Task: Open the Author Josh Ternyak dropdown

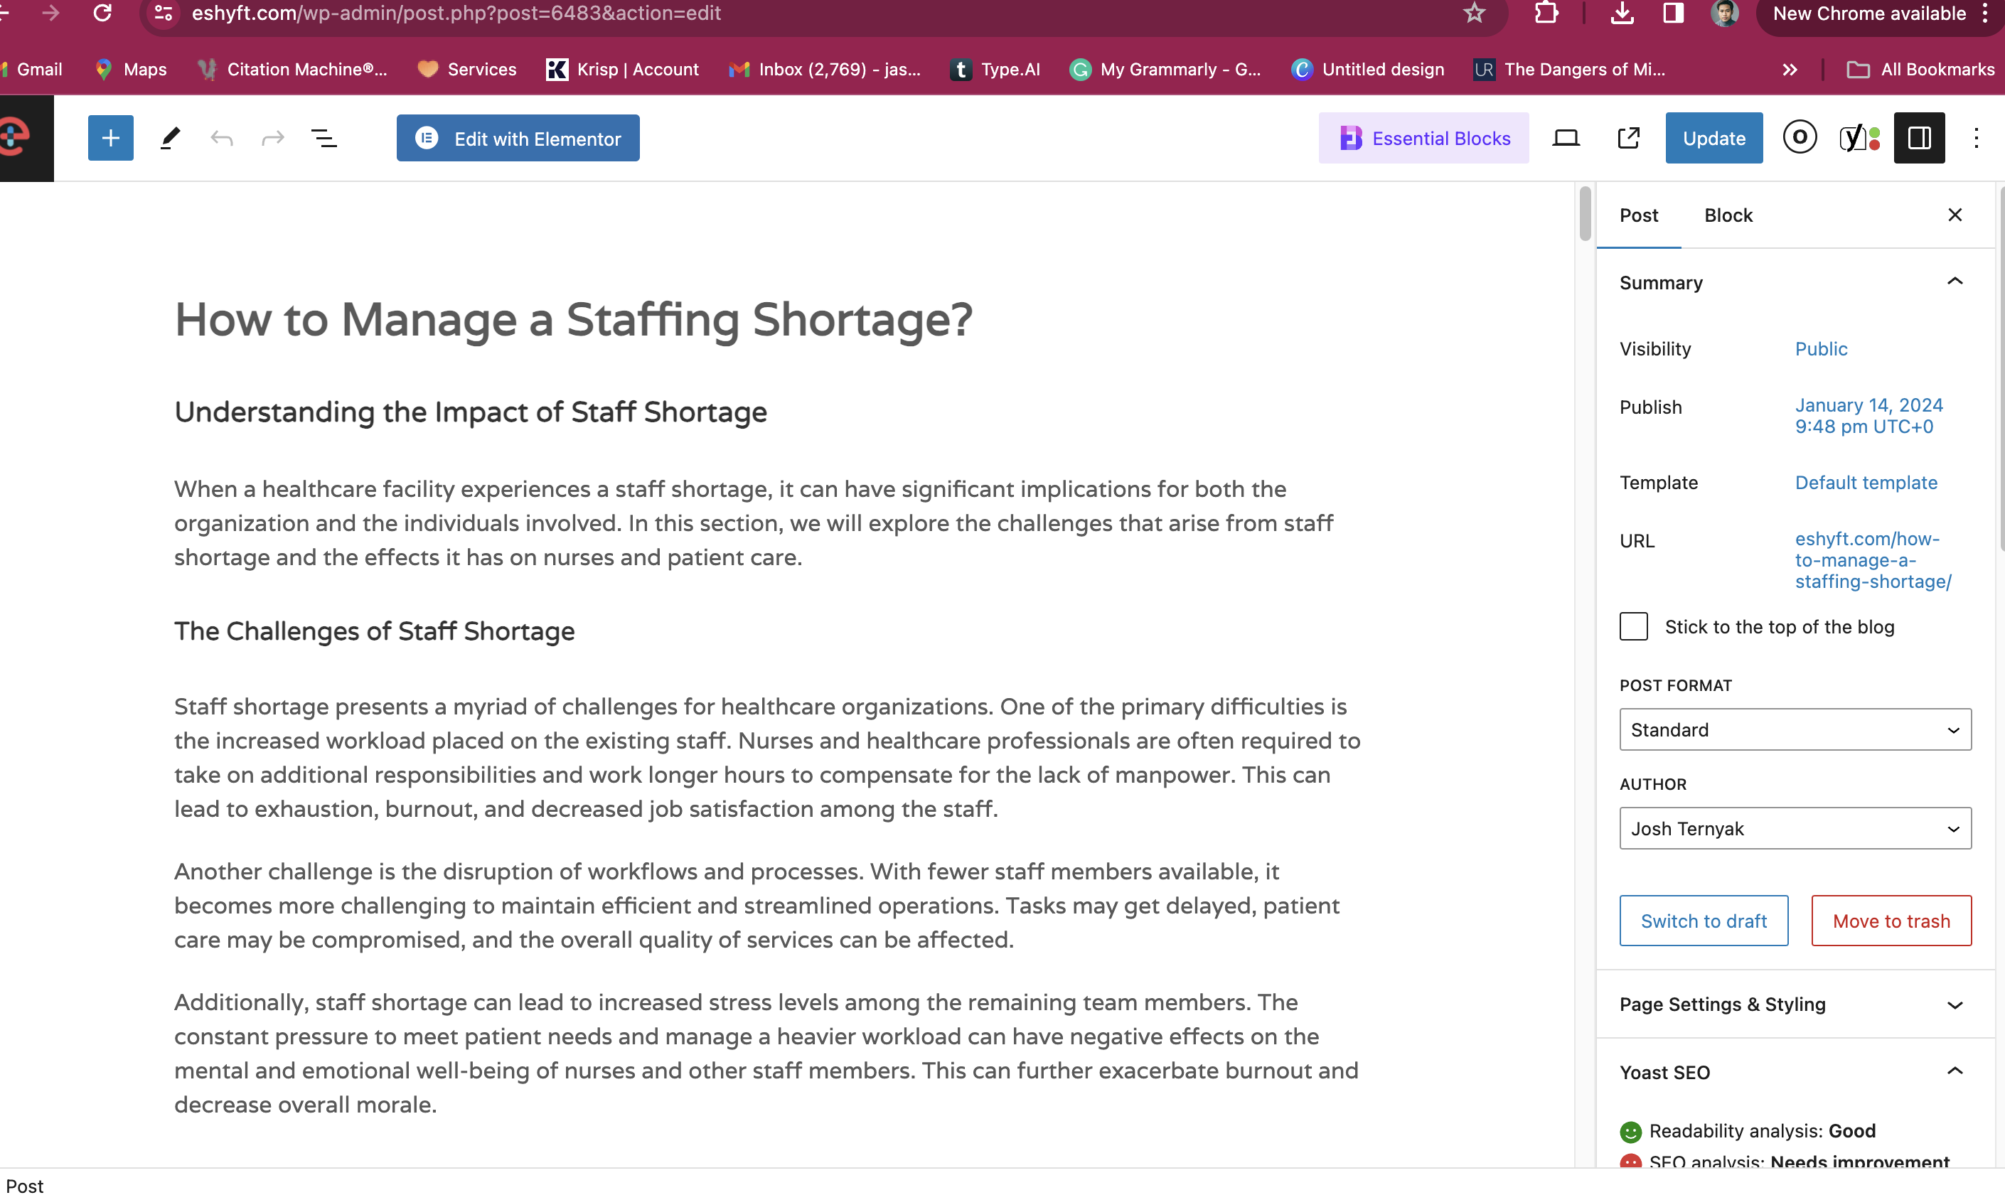Action: coord(1795,828)
